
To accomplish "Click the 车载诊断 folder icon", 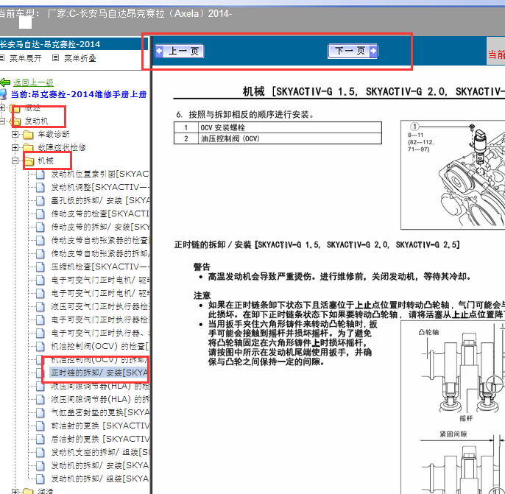I will click(x=28, y=134).
